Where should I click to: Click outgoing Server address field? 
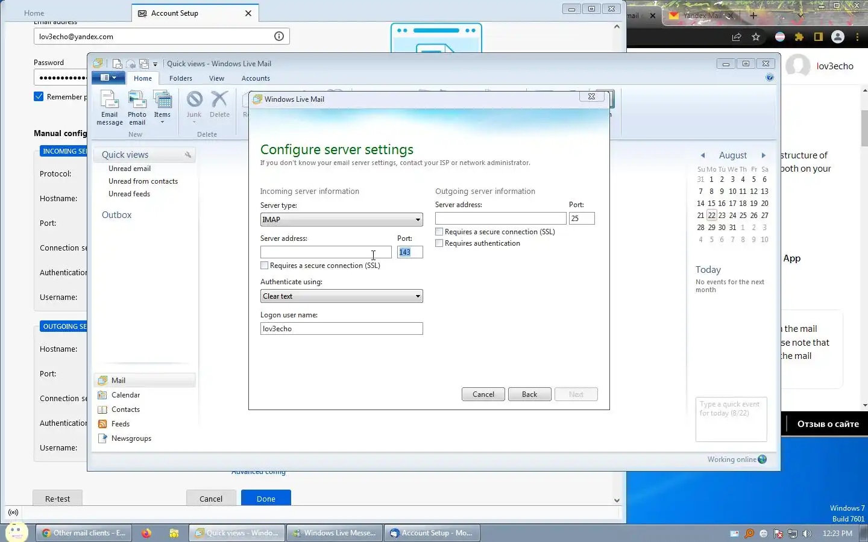501,219
